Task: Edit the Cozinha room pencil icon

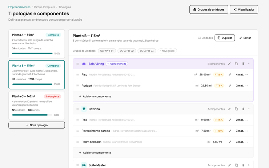Action: (229, 109)
